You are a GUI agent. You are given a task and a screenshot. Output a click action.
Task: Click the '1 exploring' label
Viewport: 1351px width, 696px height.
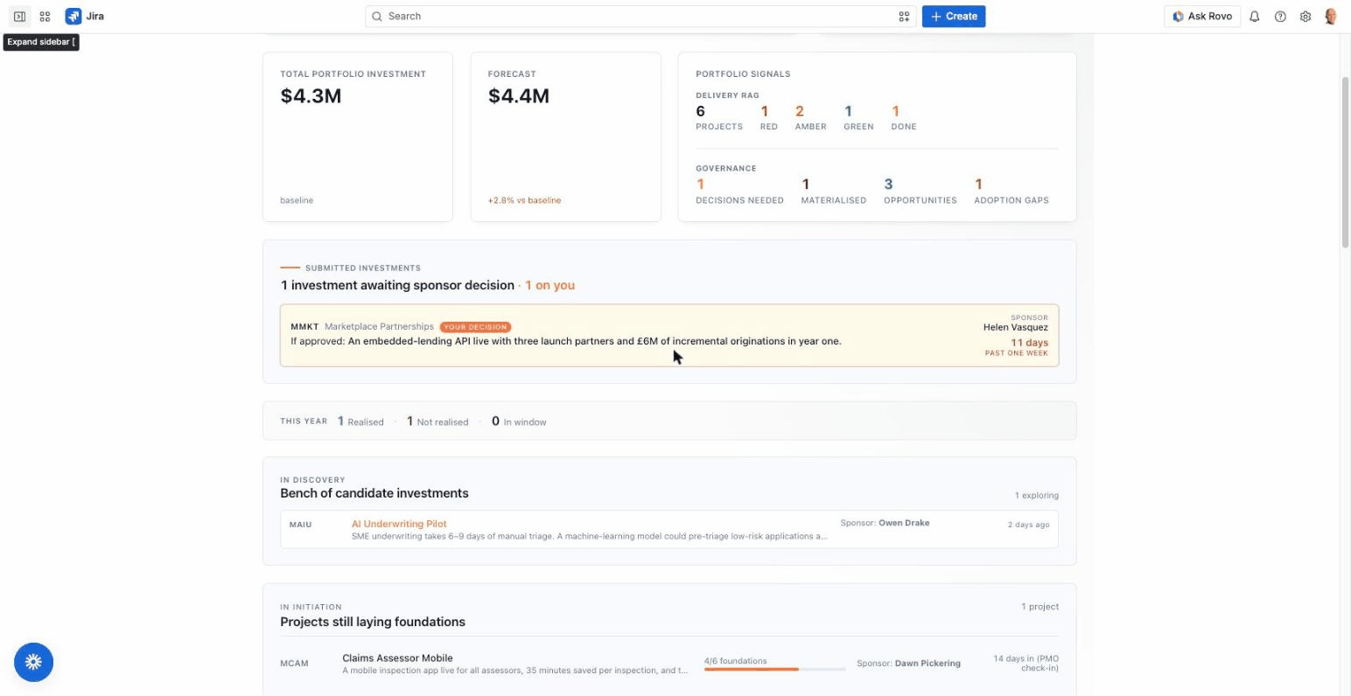point(1036,496)
